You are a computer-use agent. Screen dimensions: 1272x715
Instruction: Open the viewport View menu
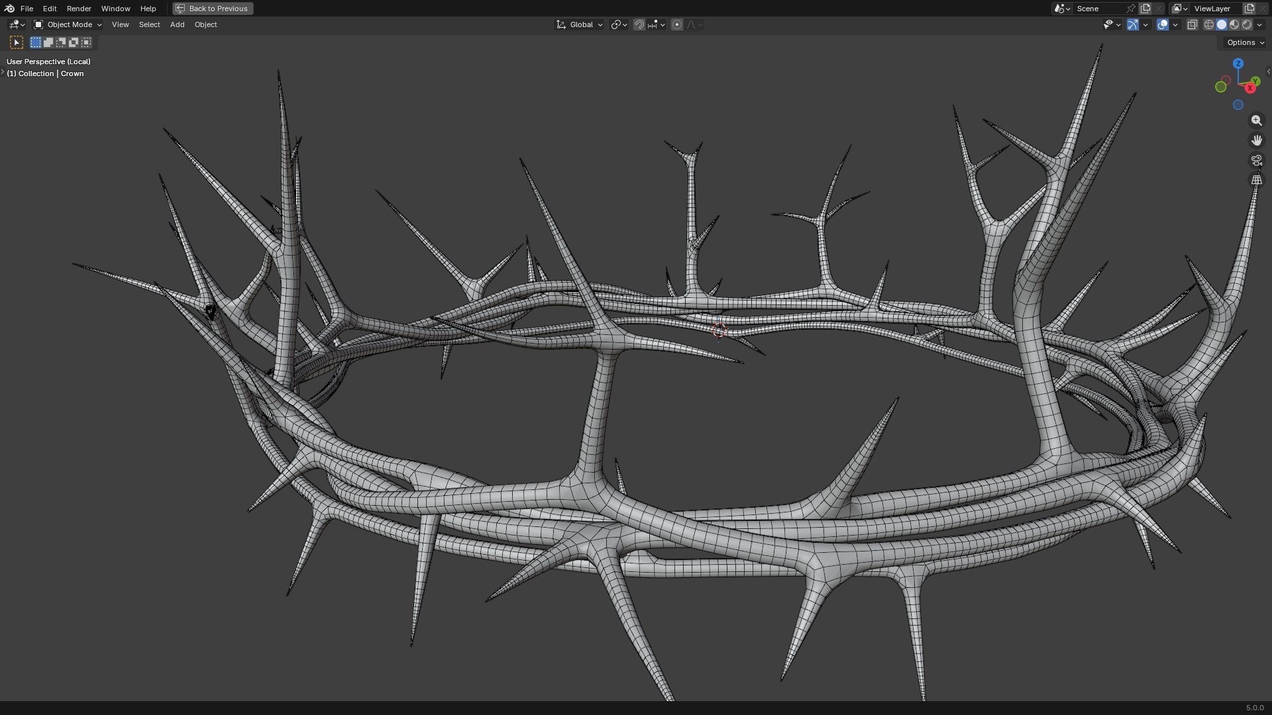click(x=120, y=24)
